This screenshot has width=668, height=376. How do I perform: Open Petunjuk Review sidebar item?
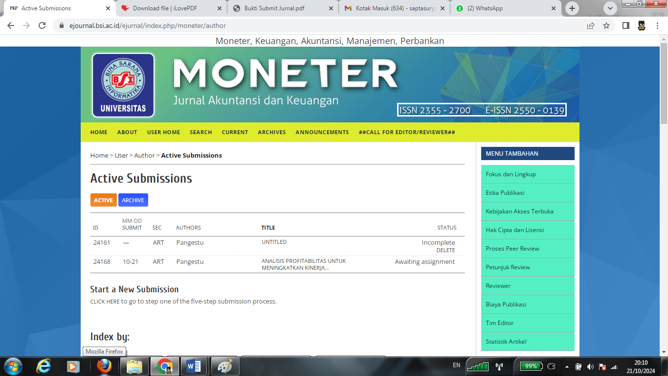coord(528,267)
